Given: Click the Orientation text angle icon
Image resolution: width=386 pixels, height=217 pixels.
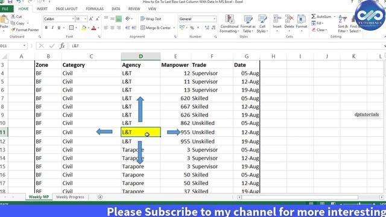Looking at the screenshot, I should pos(127,19).
